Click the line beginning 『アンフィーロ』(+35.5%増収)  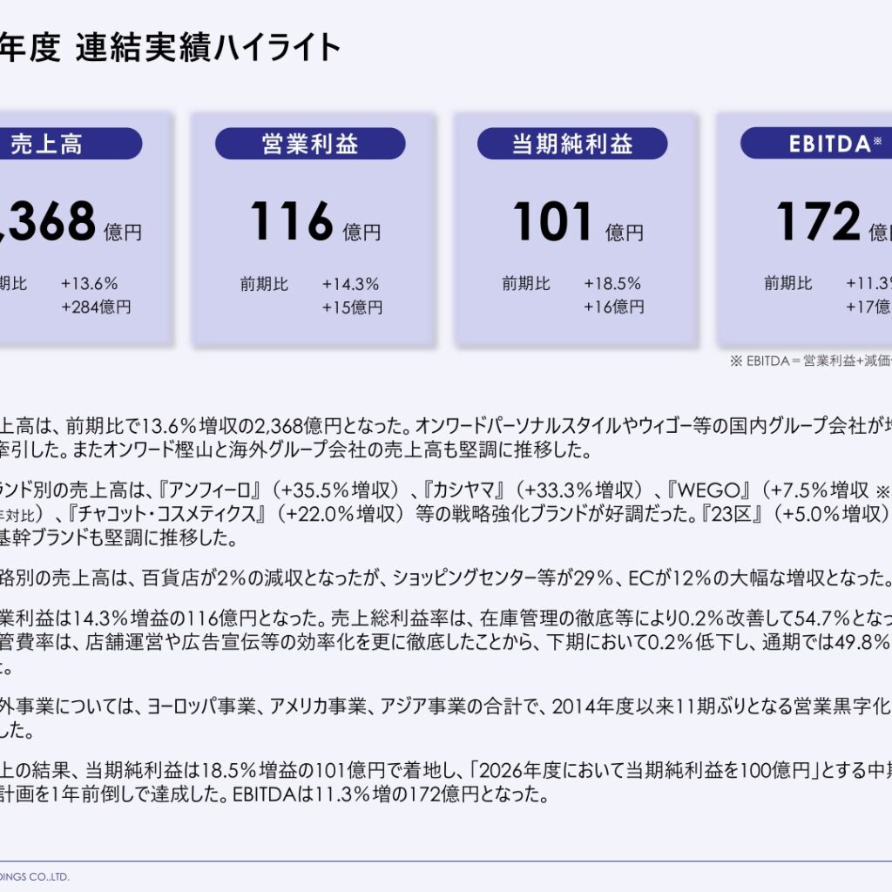[x=446, y=490]
